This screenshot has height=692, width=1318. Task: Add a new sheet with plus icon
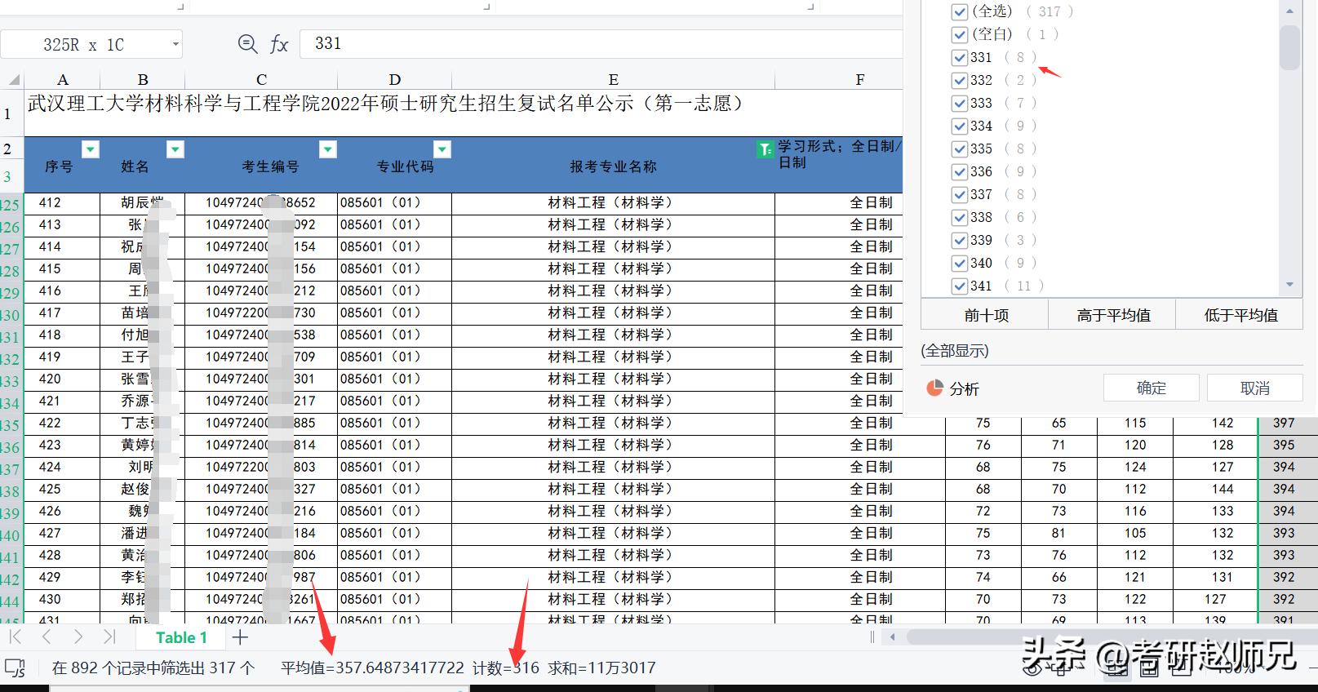pos(240,637)
